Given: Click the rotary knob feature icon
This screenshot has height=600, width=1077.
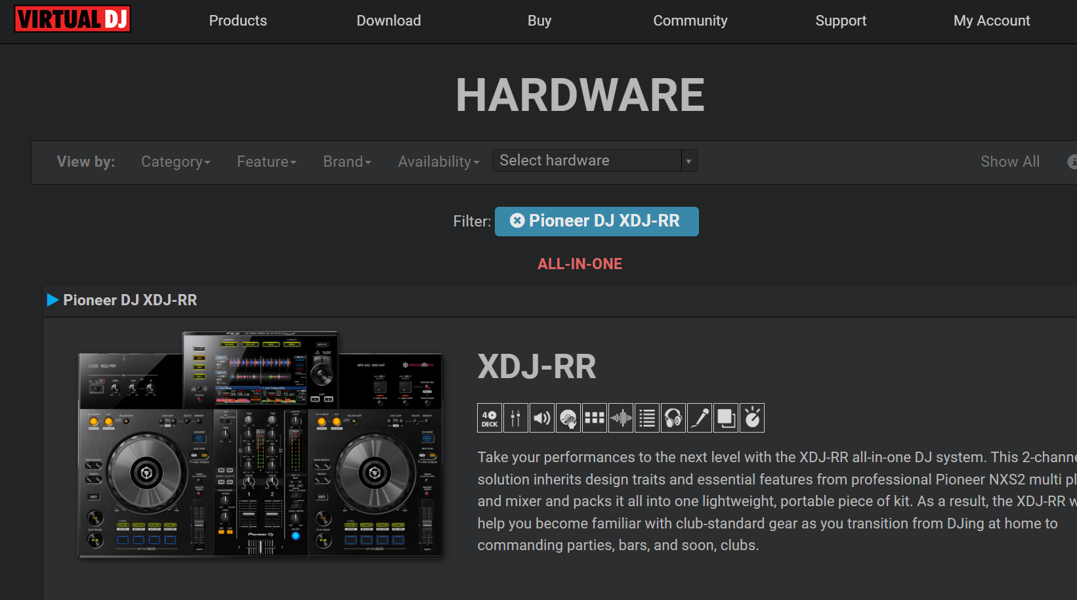Looking at the screenshot, I should pyautogui.click(x=752, y=418).
